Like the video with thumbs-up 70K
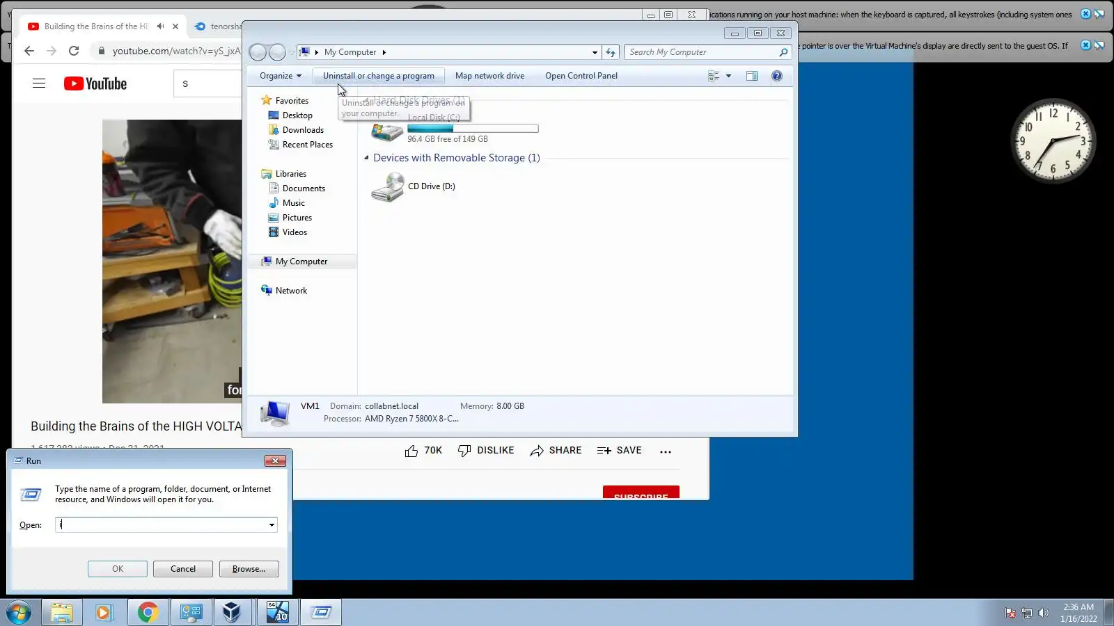Screen dimensions: 1114x626 pos(423,451)
